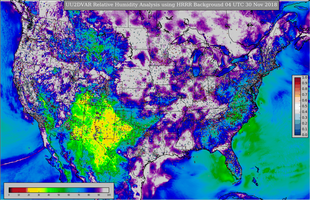Click the 0.9 label on right colorbar
This screenshot has width=310, height=200.
coord(304,83)
